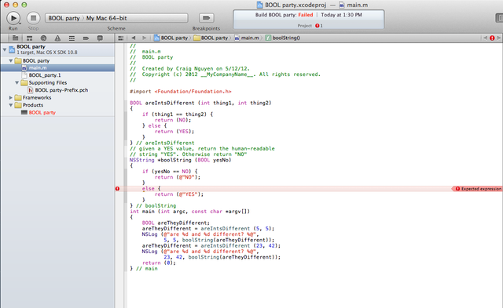Screen dimensions: 503x308
Task: Click the Stop button in toolbar
Action: coord(33,18)
